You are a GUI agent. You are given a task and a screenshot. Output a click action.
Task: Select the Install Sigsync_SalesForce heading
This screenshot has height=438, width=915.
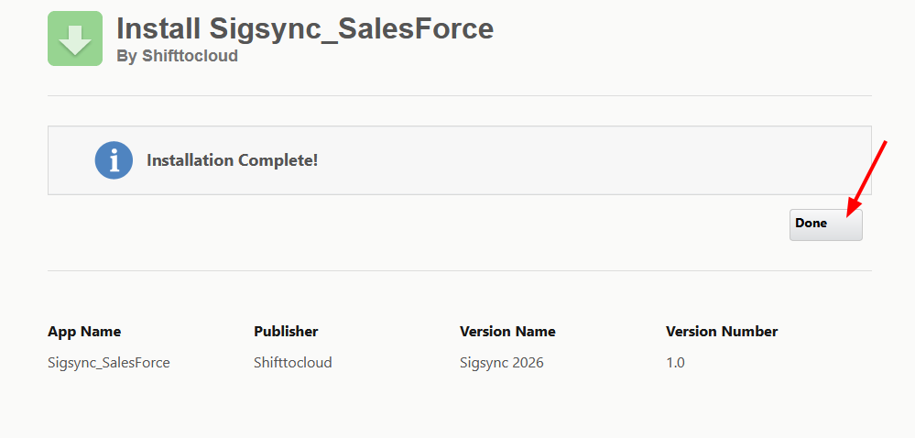(305, 28)
